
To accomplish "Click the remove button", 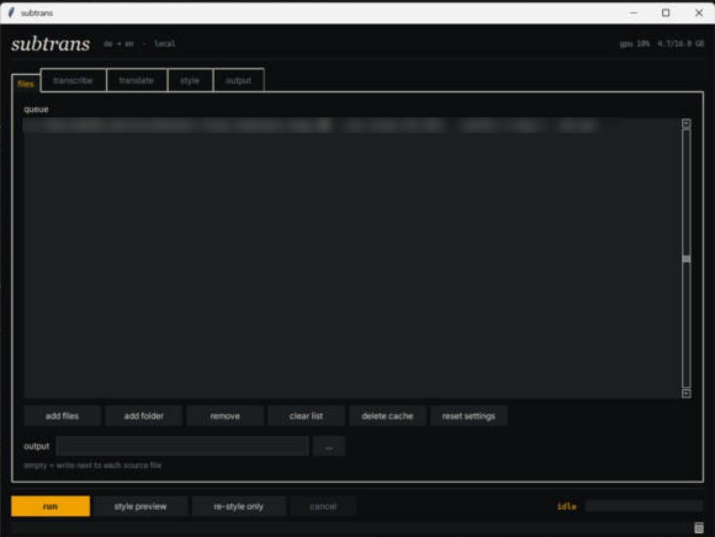I will 225,416.
